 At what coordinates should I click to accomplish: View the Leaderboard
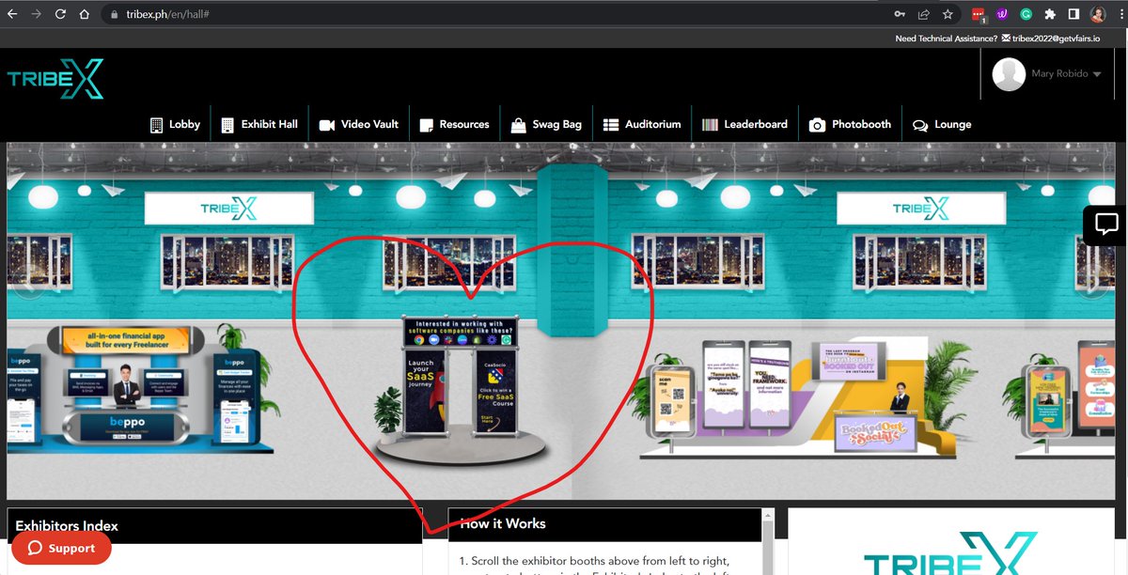point(744,124)
